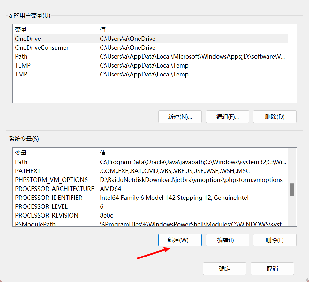Click the 8e0c value cell
The height and width of the screenshot is (282, 309).
(x=106, y=215)
